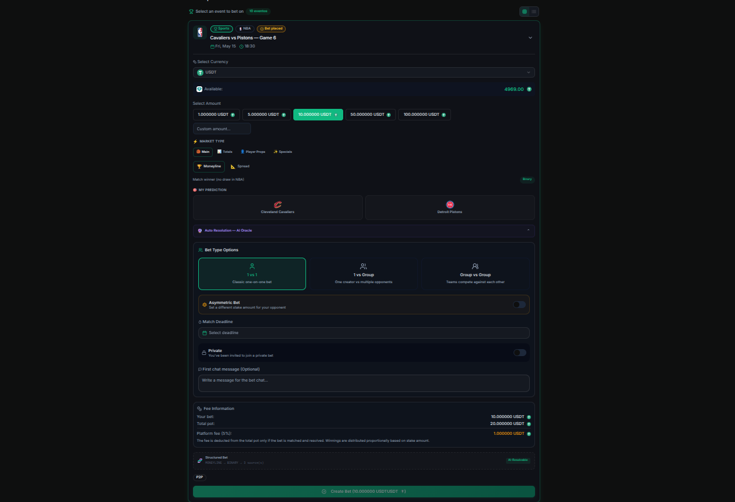735x502 pixels.
Task: Select the 50.000000 USDT amount
Action: 370,115
